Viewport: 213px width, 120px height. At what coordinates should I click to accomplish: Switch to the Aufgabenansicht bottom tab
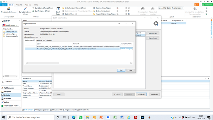click(70, 110)
